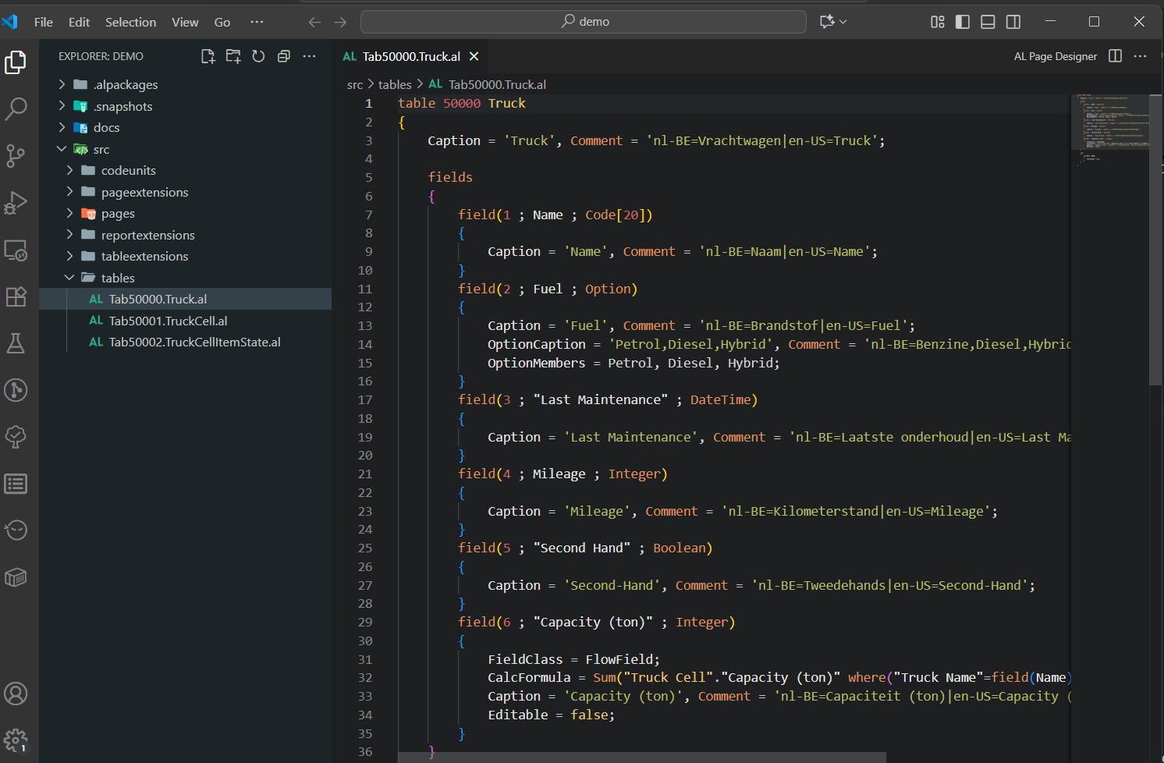The width and height of the screenshot is (1164, 763).
Task: Collapse the tables folder
Action: point(117,278)
